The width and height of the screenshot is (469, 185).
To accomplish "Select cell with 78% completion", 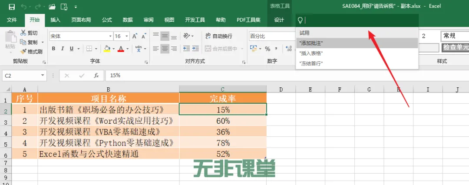I will point(223,142).
